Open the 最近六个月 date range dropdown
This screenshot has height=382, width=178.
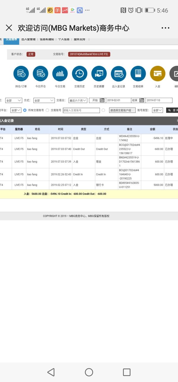pyautogui.click(x=78, y=100)
